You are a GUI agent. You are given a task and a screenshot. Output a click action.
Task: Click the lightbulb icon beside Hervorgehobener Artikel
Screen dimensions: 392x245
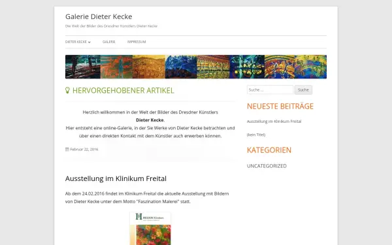pyautogui.click(x=67, y=90)
